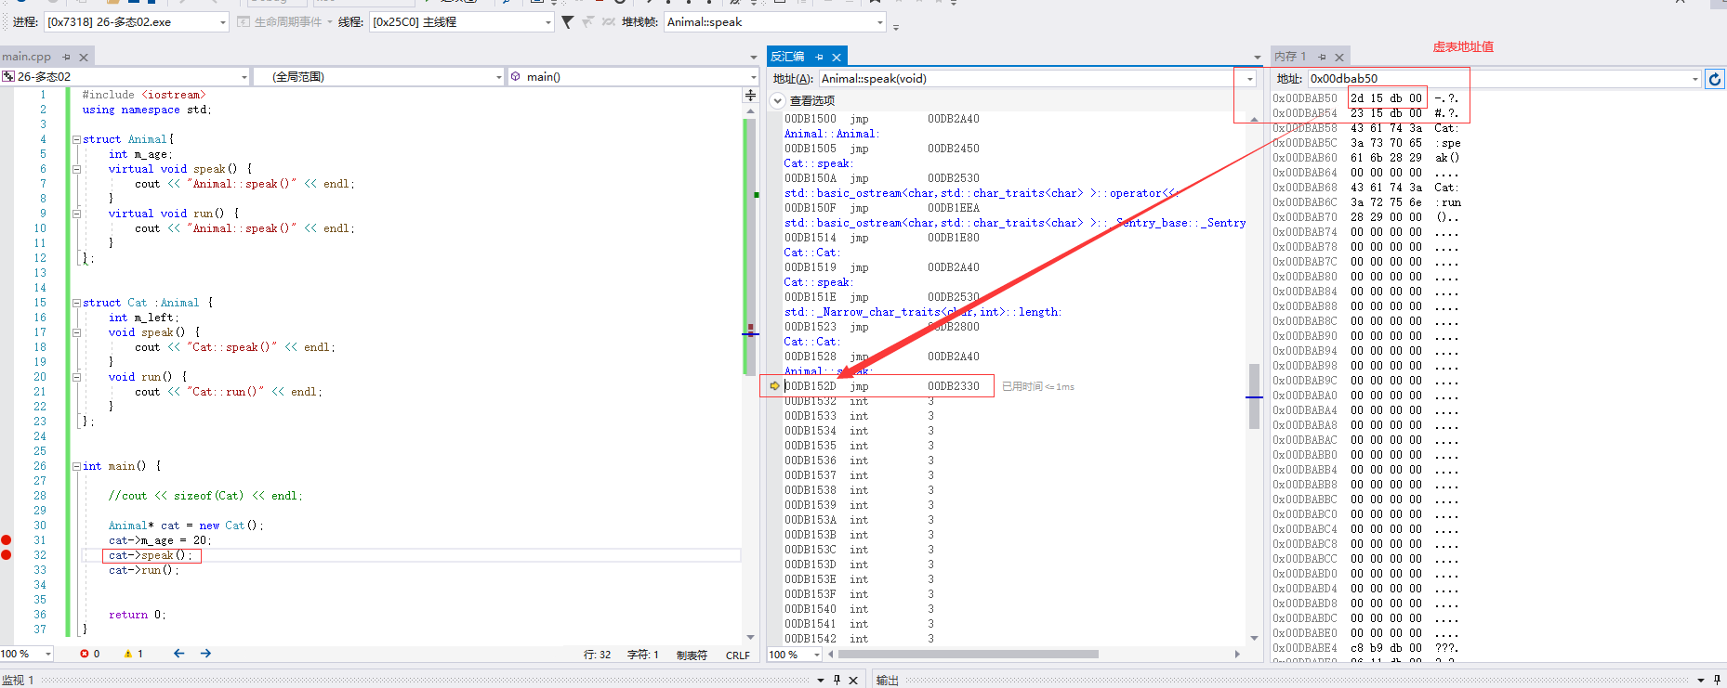Open the disassembly 100 % zoom dropdown
This screenshot has height=688, width=1727.
[817, 655]
